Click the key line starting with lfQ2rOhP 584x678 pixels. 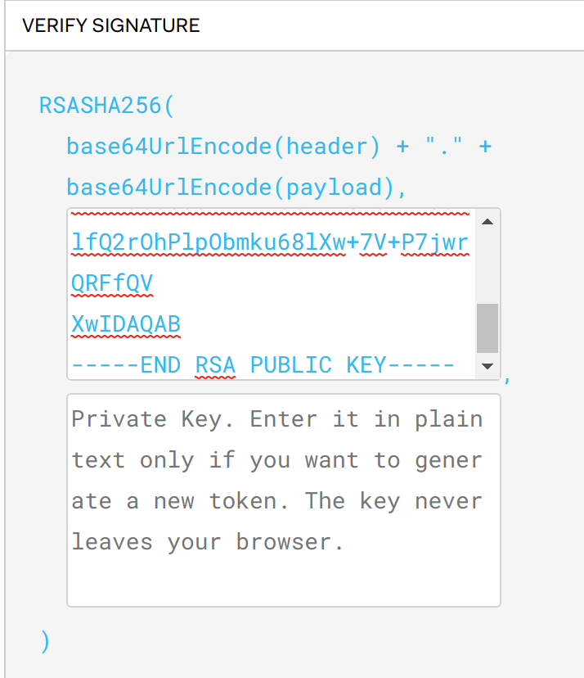pos(270,242)
